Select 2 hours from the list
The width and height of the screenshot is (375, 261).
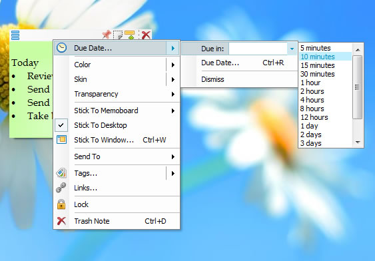[326, 91]
